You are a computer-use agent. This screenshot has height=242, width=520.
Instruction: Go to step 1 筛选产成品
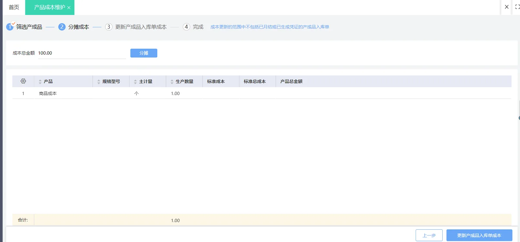[x=24, y=27]
